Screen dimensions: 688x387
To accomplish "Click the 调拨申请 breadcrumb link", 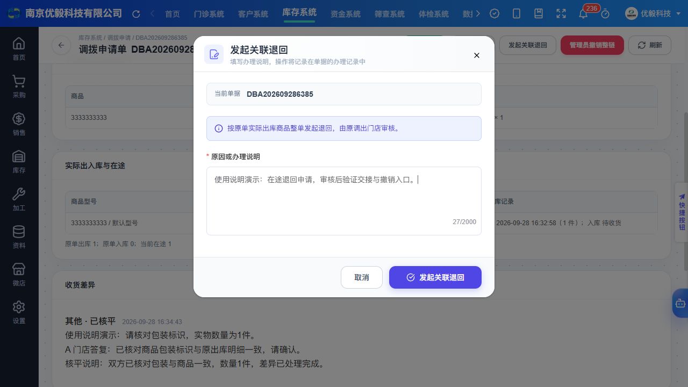I will (x=119, y=38).
